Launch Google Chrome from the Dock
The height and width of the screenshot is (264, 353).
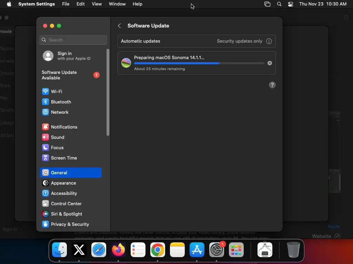[x=158, y=250]
